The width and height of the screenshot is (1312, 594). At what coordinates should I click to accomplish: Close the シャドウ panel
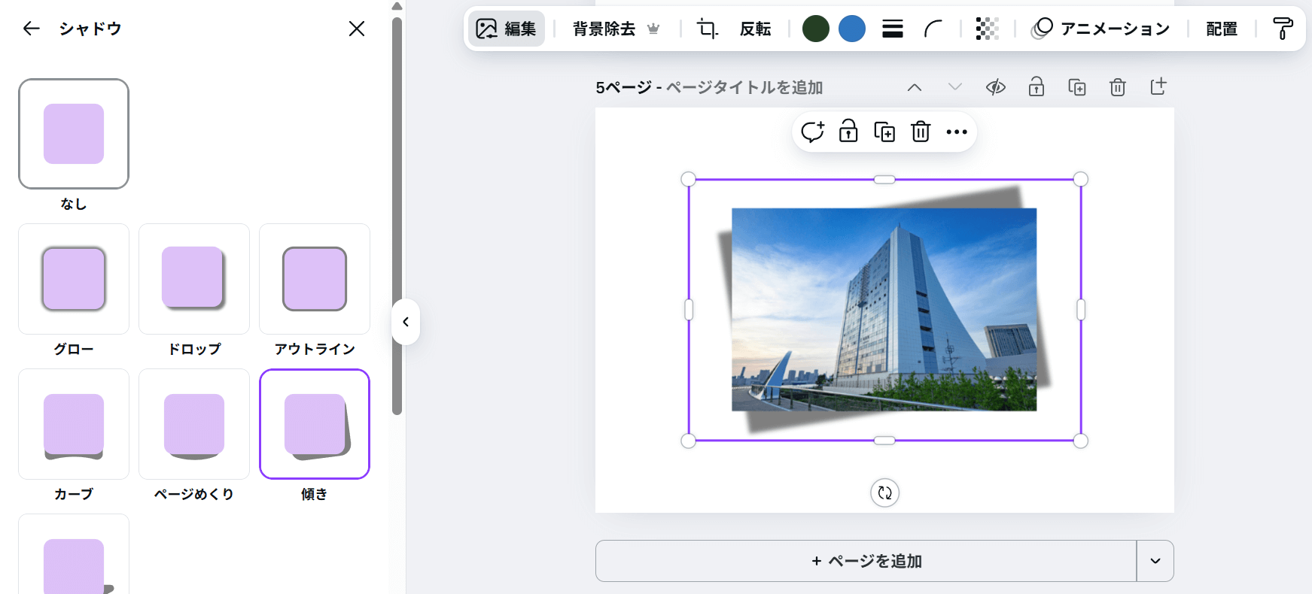357,29
